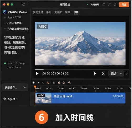Click the 01:00 mark on the ruler
Image resolution: width=132 pixels, height=128 pixels.
[108, 88]
